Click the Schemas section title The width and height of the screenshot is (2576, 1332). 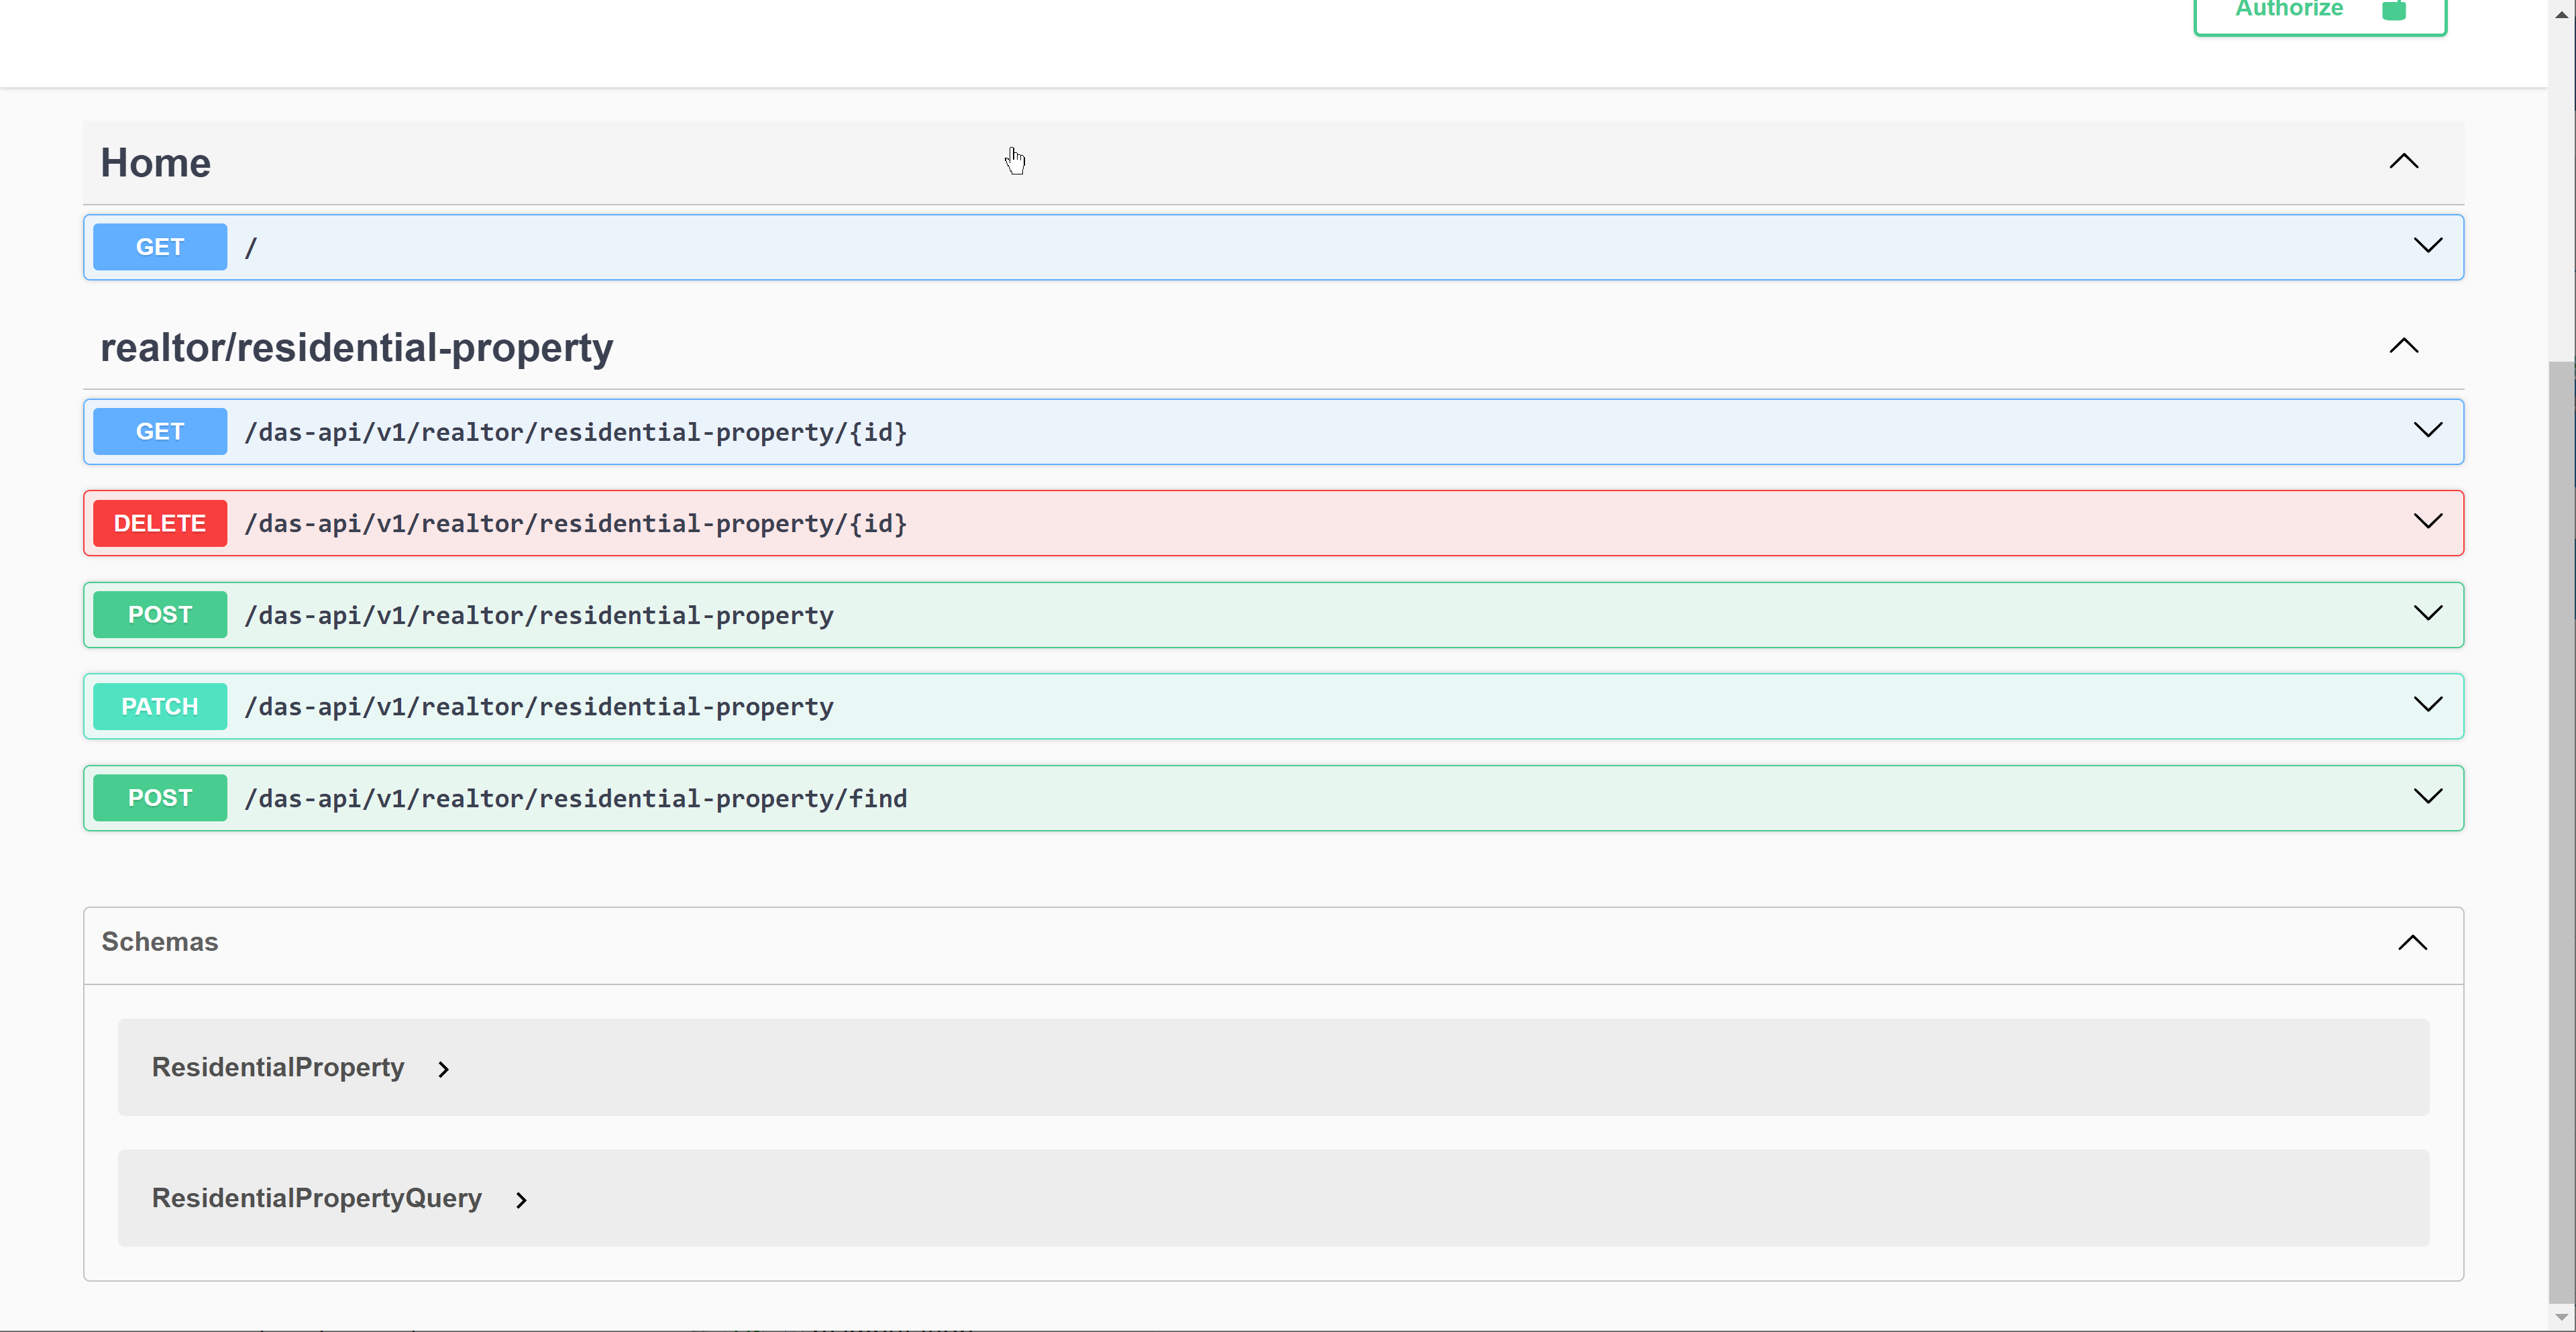[x=160, y=942]
